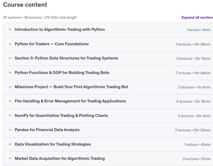Expand Pandas for Financial Data Analysis chevron

pos(10,130)
